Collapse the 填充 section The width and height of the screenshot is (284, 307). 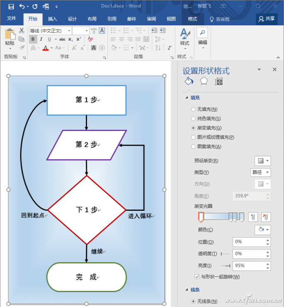click(x=187, y=97)
